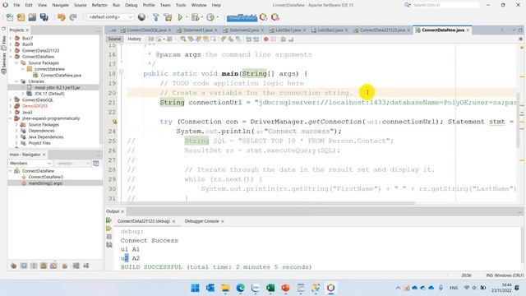Screen dimensions: 526x296
Task: Open Windows Start menu
Action: pos(195,288)
